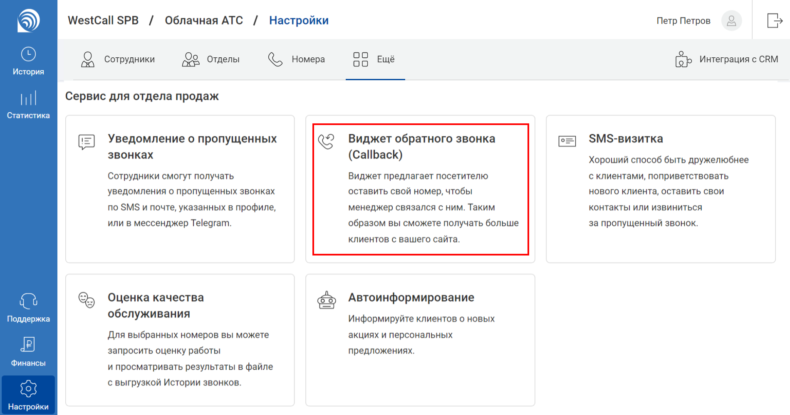
Task: Click the Сотрудники person icon
Action: pyautogui.click(x=88, y=59)
